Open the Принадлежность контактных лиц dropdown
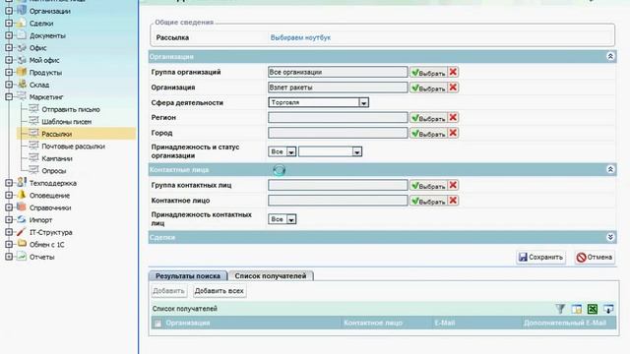630x354 pixels. coord(283,219)
